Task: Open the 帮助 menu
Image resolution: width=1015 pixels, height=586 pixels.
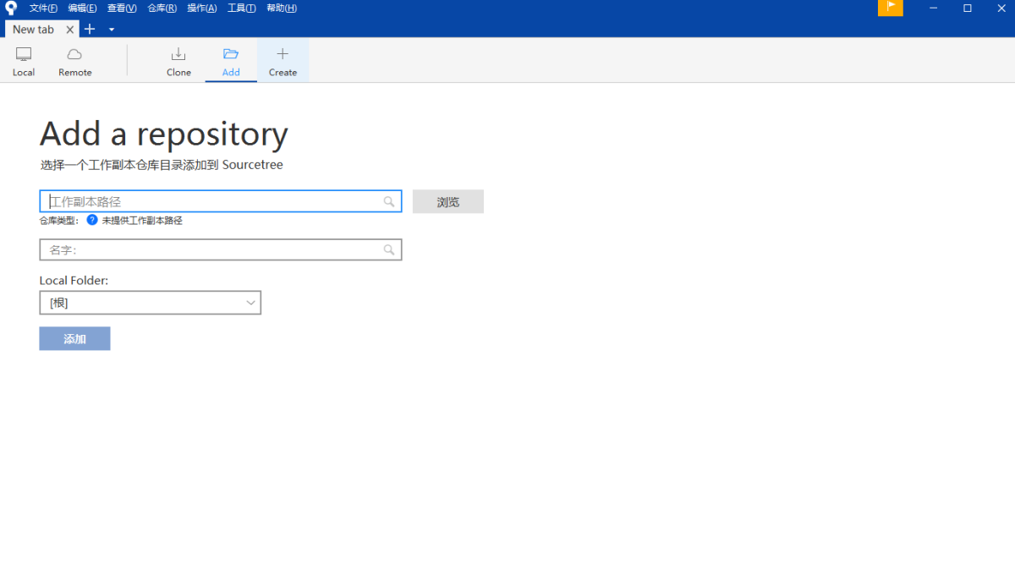Action: click(x=281, y=8)
